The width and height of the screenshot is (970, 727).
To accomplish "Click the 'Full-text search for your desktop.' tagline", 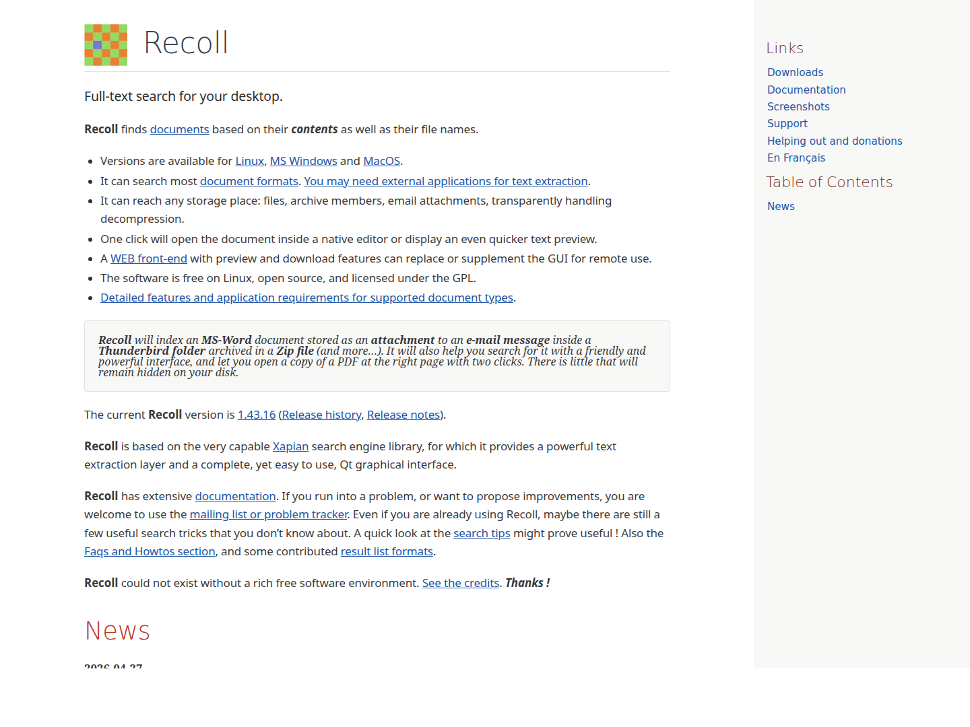I will tap(183, 96).
